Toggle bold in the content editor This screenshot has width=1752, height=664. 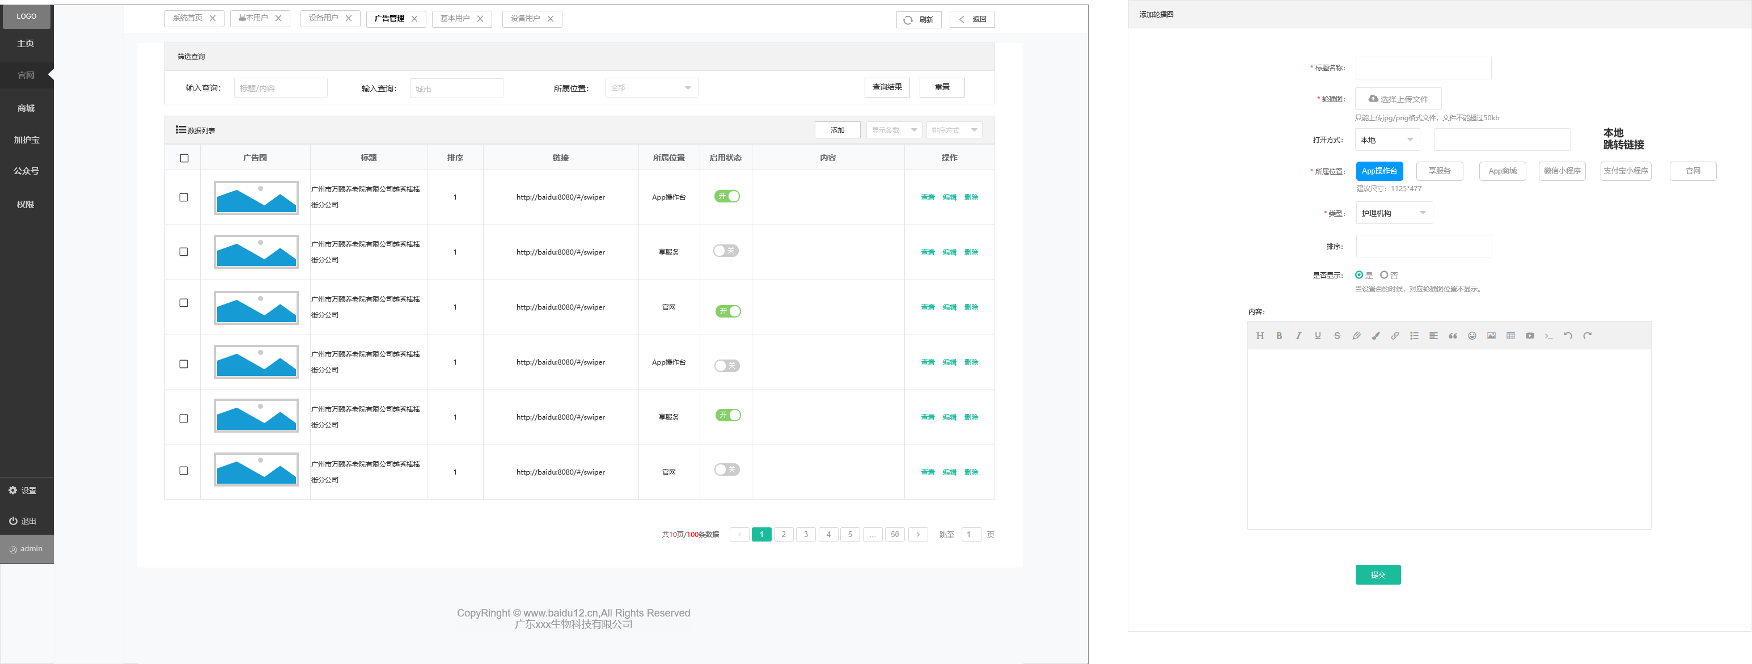(x=1279, y=335)
